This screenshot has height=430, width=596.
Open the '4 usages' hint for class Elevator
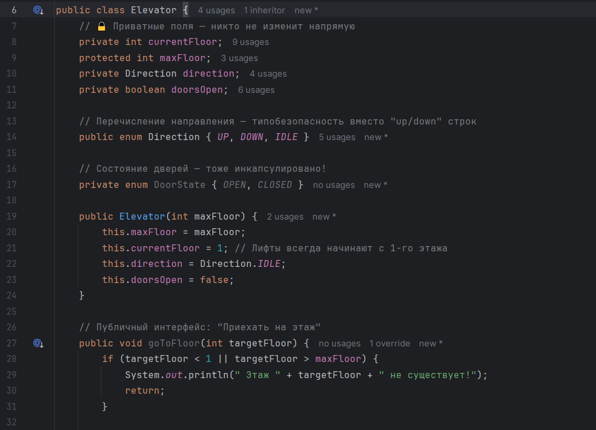pos(216,10)
